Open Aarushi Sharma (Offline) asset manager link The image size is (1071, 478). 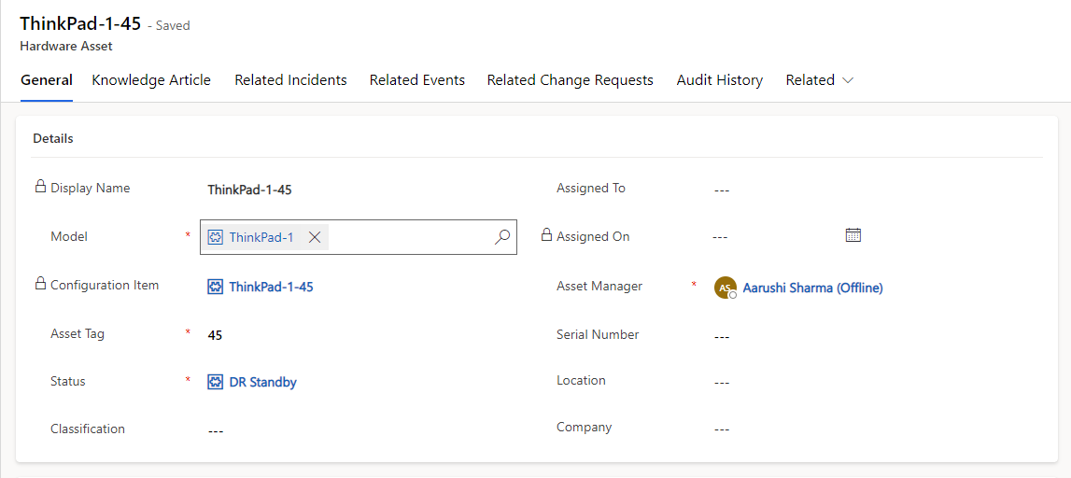pyautogui.click(x=812, y=288)
